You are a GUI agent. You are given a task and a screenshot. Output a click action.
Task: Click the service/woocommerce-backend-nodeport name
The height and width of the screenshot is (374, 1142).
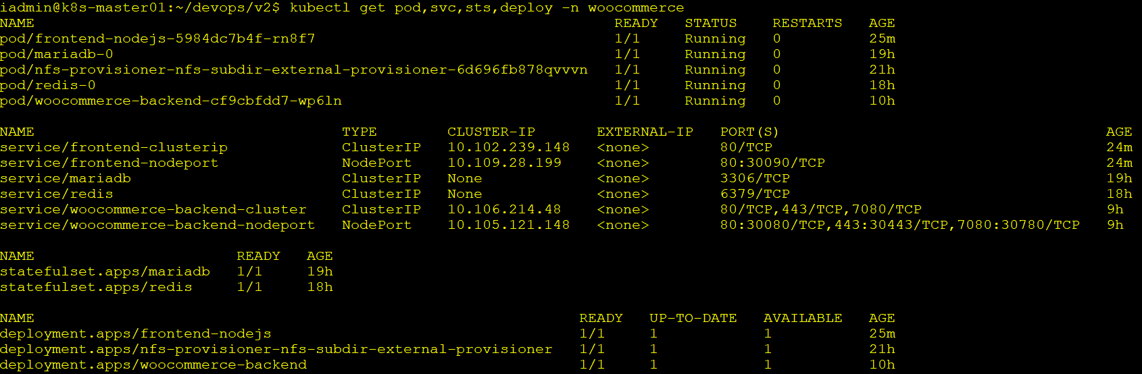(x=157, y=225)
